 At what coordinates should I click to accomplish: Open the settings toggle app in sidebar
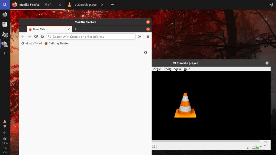click(x=5, y=24)
